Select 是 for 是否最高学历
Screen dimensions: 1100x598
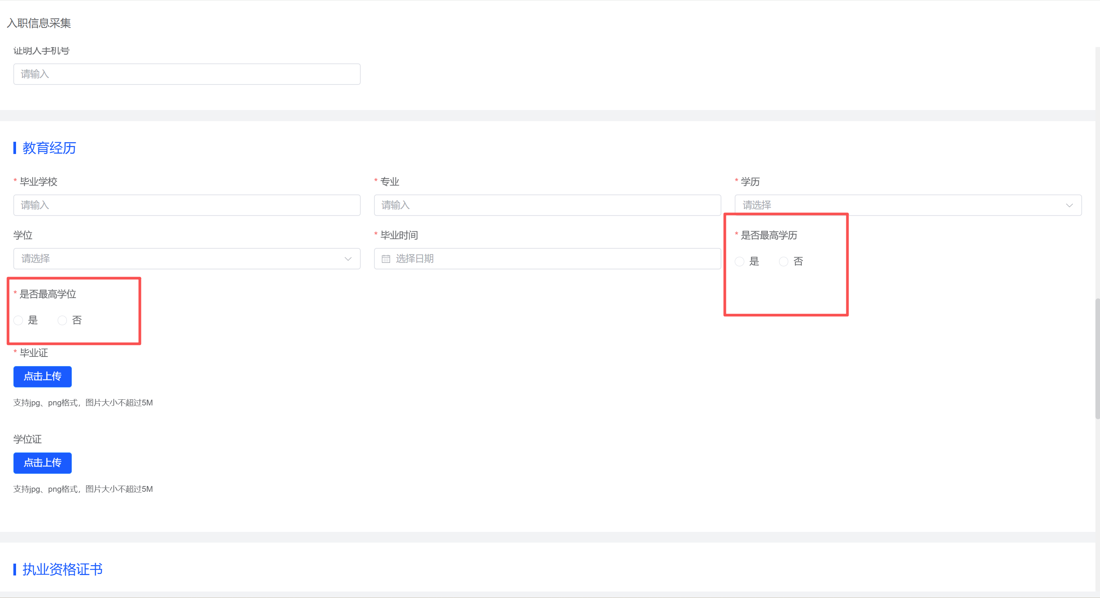click(x=740, y=261)
